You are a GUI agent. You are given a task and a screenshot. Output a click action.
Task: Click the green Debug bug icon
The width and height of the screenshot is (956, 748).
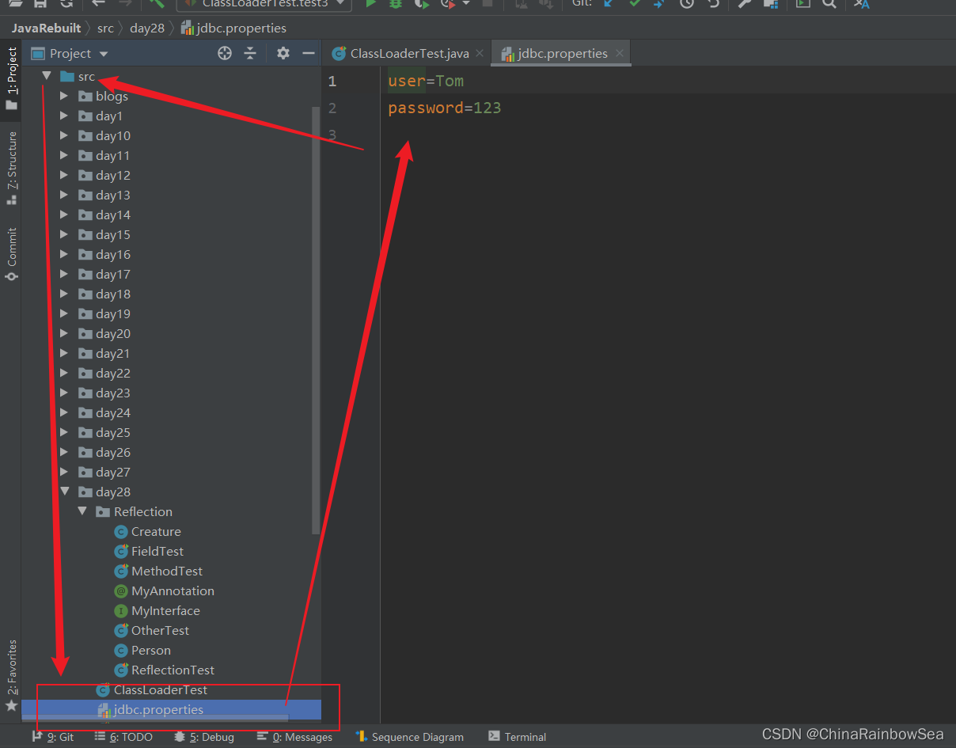pos(396,4)
